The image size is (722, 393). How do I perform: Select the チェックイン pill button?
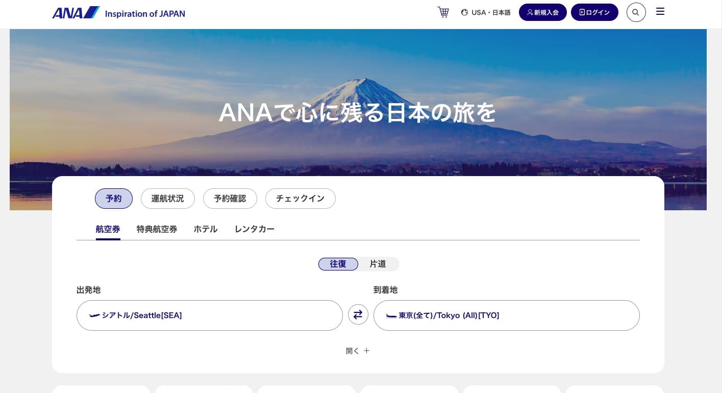click(x=301, y=199)
